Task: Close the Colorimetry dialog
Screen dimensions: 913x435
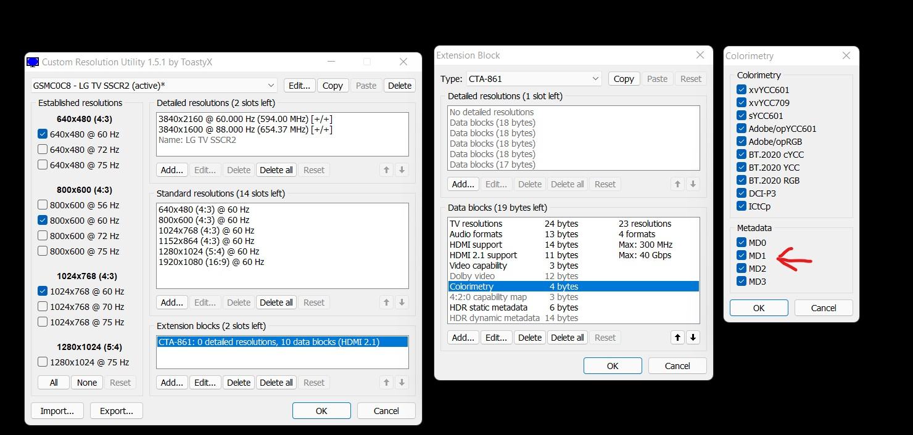Action: pos(845,55)
